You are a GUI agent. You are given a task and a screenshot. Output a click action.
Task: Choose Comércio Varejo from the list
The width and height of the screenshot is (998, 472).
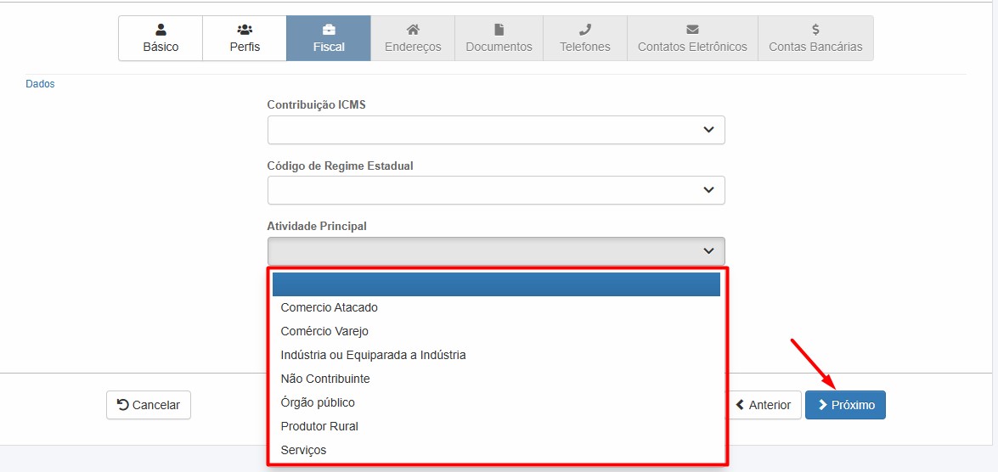pos(324,331)
